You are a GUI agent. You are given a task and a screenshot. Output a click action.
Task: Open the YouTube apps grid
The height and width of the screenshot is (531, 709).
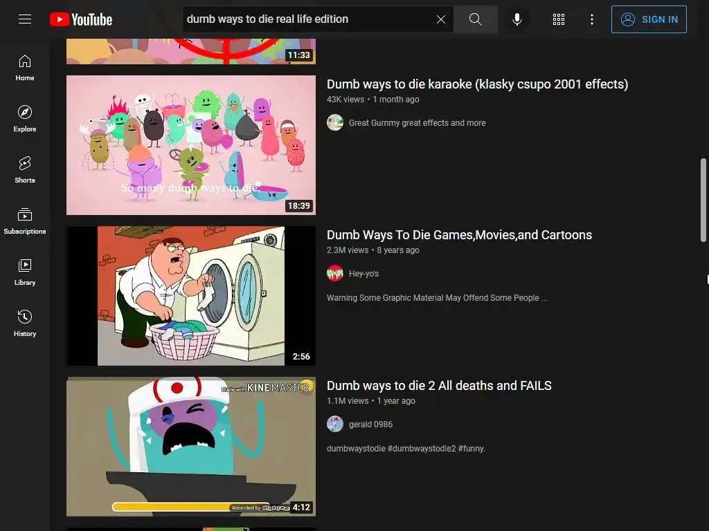[559, 19]
